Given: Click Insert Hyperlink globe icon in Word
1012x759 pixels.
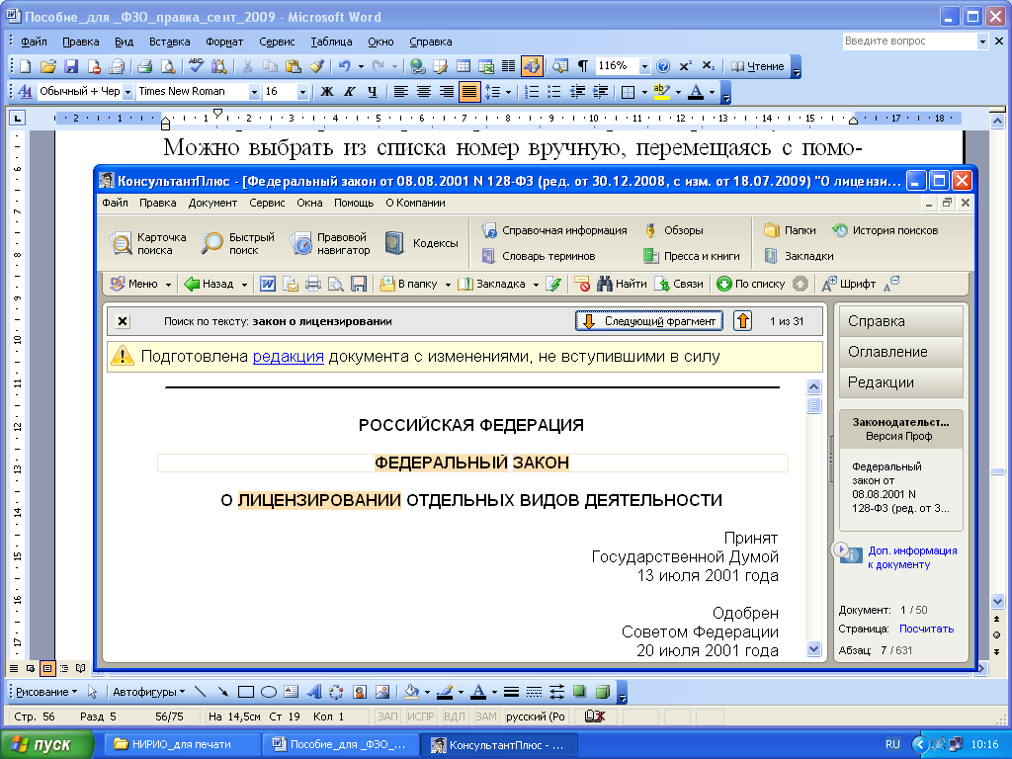Looking at the screenshot, I should [x=418, y=66].
